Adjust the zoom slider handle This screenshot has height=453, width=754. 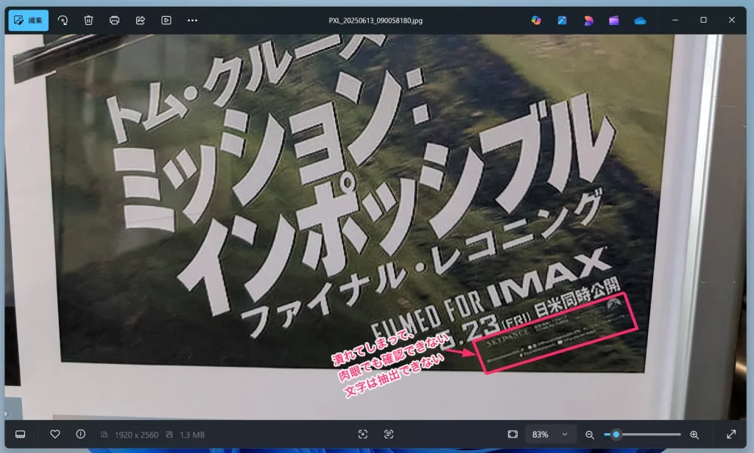pyautogui.click(x=616, y=435)
